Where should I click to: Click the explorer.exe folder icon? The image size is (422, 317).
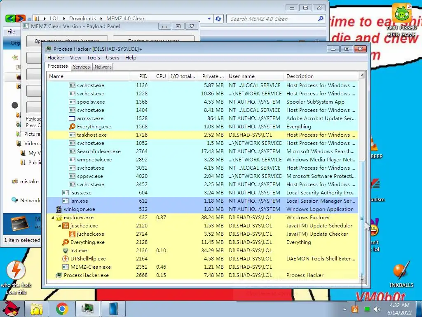click(x=59, y=218)
